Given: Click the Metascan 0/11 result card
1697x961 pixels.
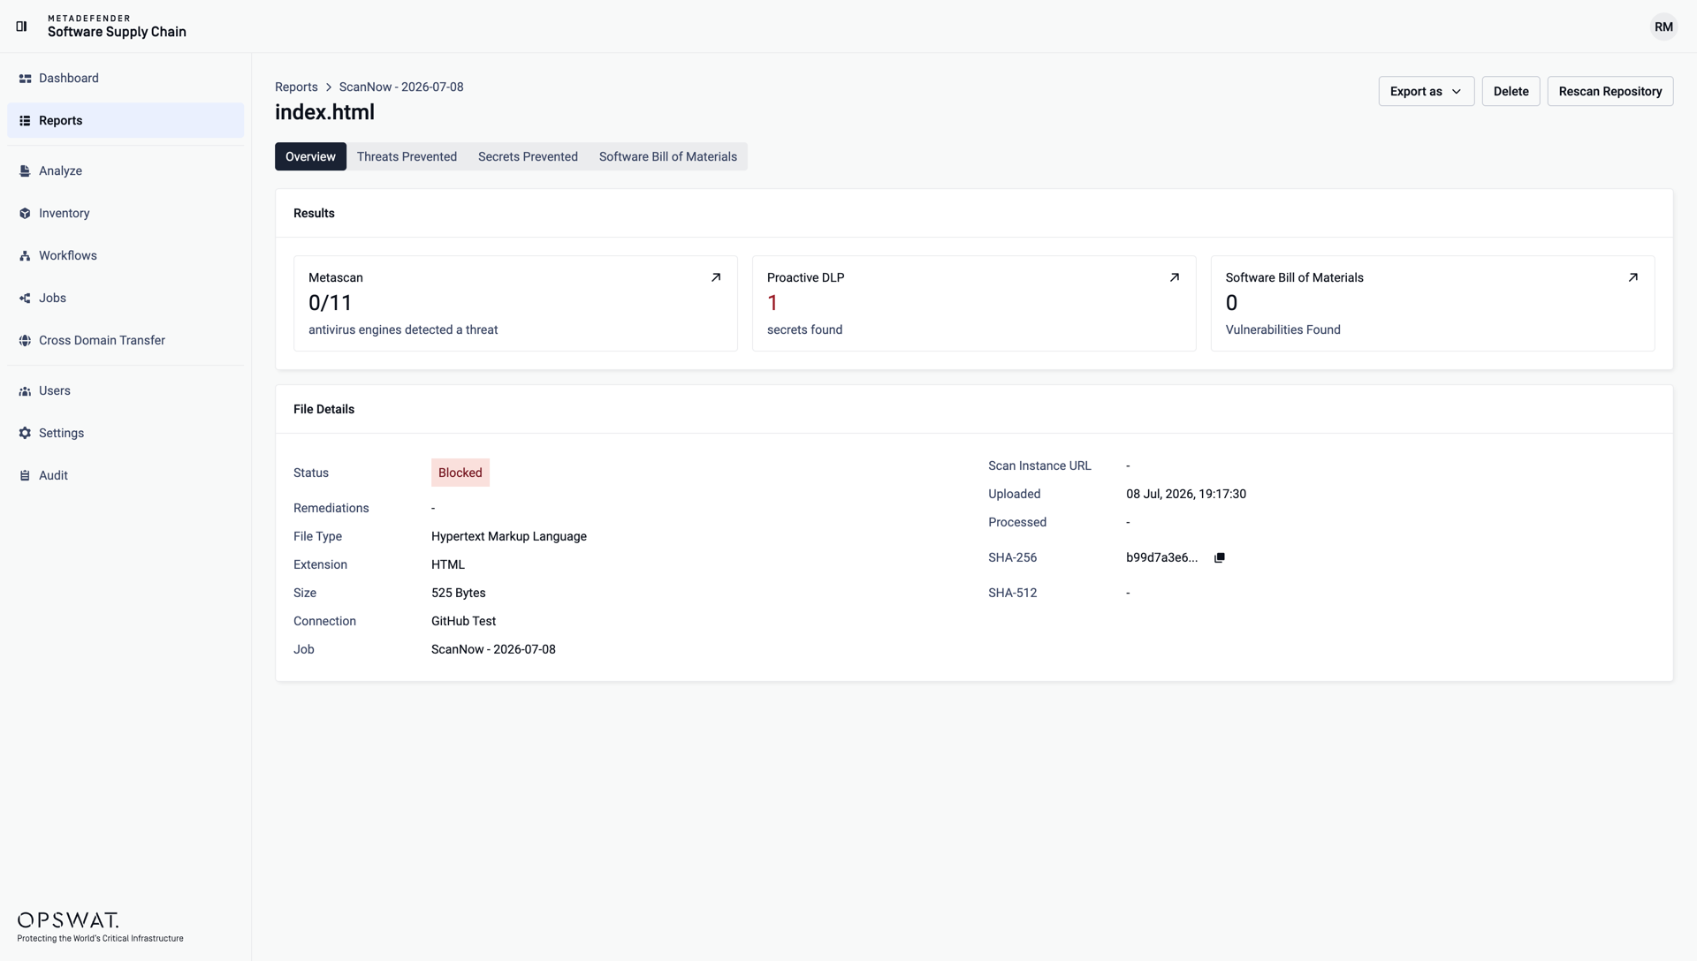Looking at the screenshot, I should [x=515, y=304].
